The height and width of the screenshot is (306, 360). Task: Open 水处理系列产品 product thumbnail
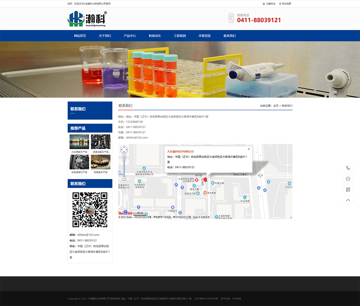tap(79, 142)
